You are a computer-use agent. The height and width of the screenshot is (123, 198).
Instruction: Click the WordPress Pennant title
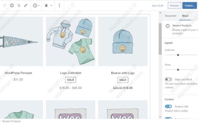pyautogui.click(x=18, y=73)
